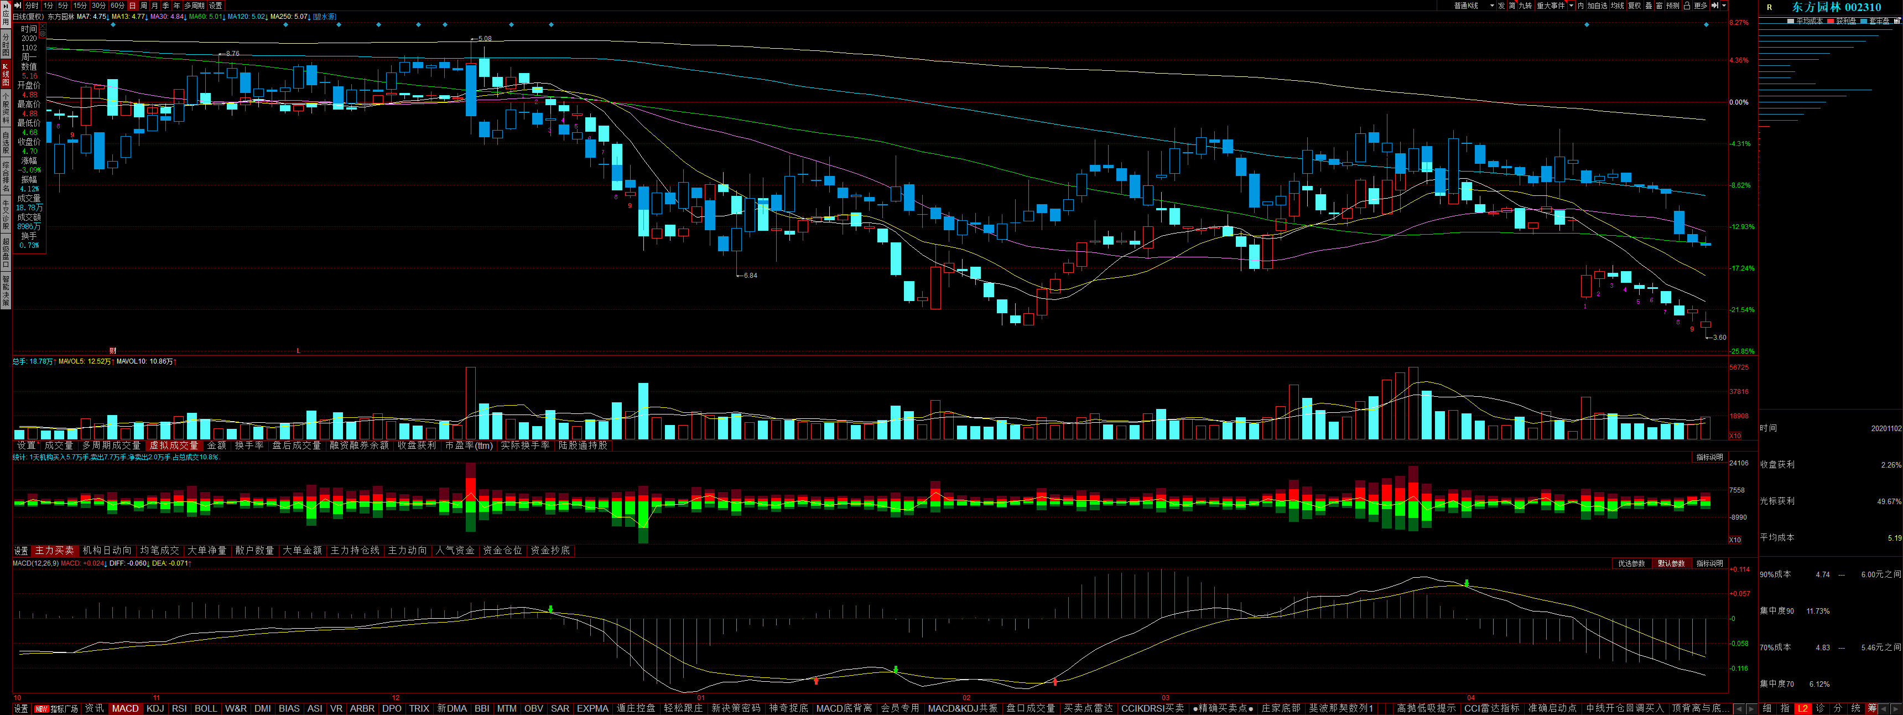Select the 筹 chip distribution tab
The width and height of the screenshot is (1903, 715).
[x=1871, y=708]
